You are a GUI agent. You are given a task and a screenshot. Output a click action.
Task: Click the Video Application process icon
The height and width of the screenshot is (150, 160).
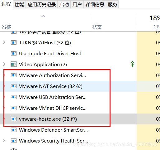[14, 64]
